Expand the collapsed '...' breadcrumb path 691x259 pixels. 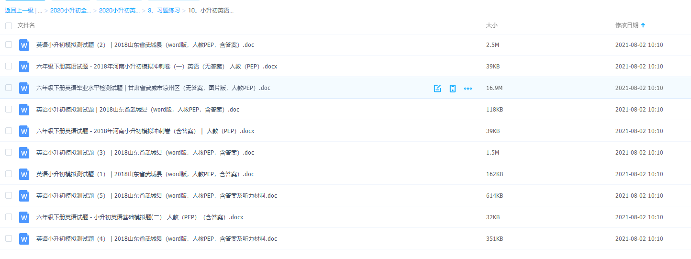click(40, 11)
